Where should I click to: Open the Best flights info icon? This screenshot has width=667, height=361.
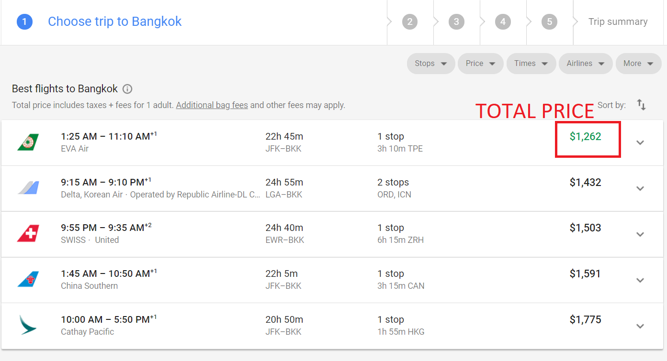(127, 89)
